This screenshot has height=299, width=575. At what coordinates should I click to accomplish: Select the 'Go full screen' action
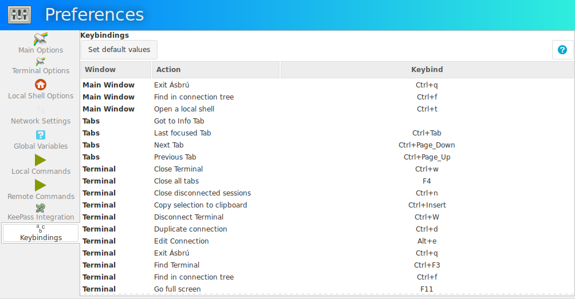tap(177, 289)
